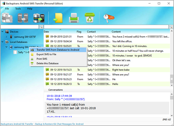The width and height of the screenshot is (174, 126).
Task: Click the left panel search magnifier icon
Action: pos(41,27)
